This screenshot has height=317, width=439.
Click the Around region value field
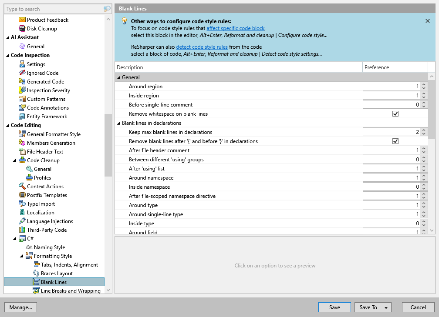point(391,87)
